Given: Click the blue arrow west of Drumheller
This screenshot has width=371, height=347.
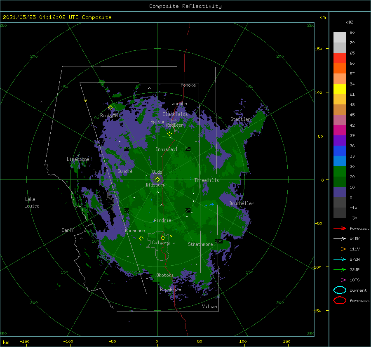Looking at the screenshot, I should click(211, 204).
